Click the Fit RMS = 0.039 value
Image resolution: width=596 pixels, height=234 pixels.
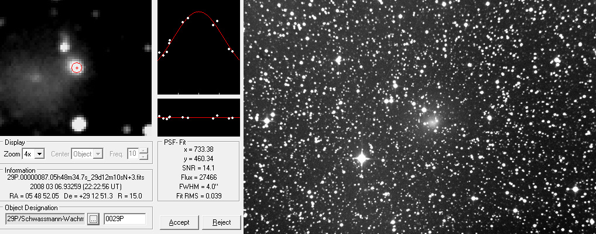click(198, 195)
